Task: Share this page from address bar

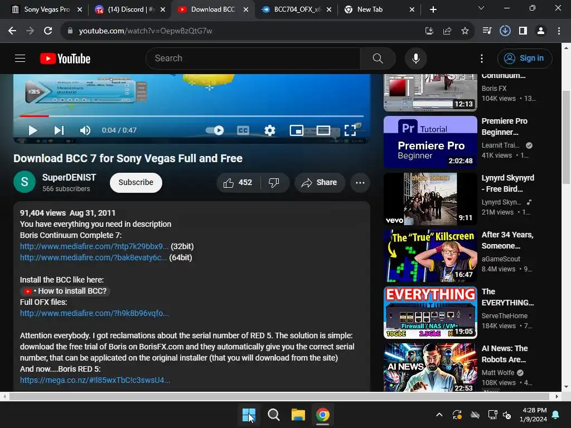Action: tap(447, 31)
